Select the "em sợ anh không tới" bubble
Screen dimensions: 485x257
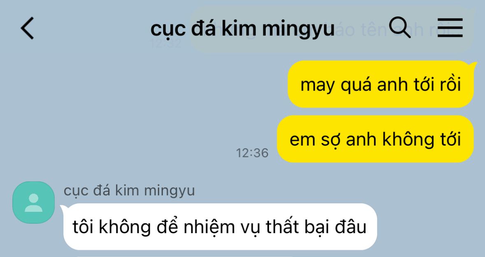click(375, 139)
